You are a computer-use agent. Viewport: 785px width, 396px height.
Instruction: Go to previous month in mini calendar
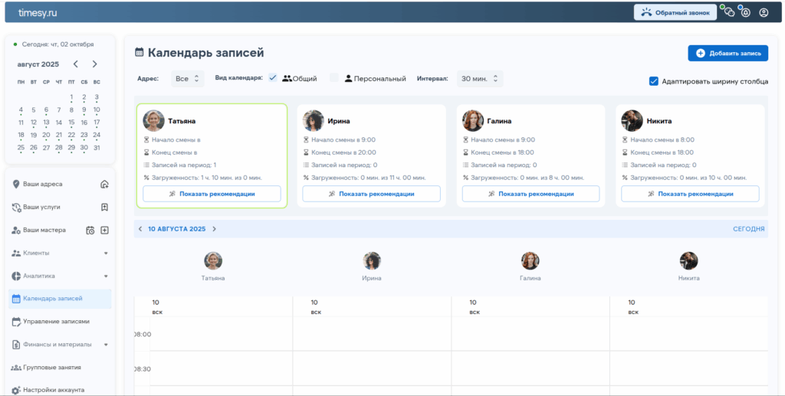click(75, 64)
